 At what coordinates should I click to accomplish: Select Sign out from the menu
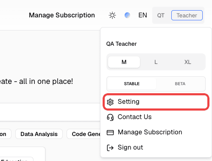(156, 147)
